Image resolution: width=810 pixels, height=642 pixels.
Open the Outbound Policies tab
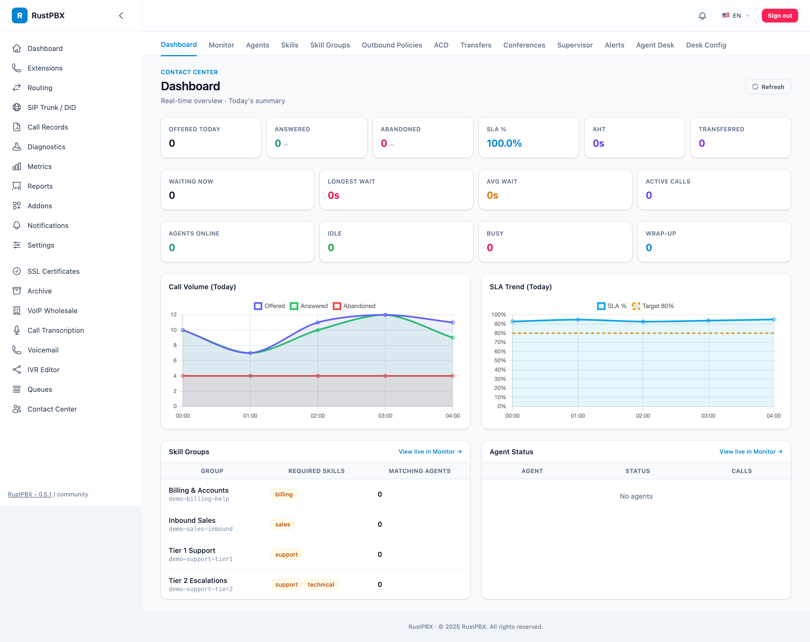(392, 45)
